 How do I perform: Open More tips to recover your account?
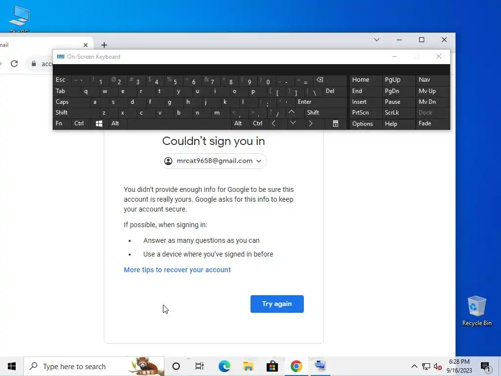point(177,270)
